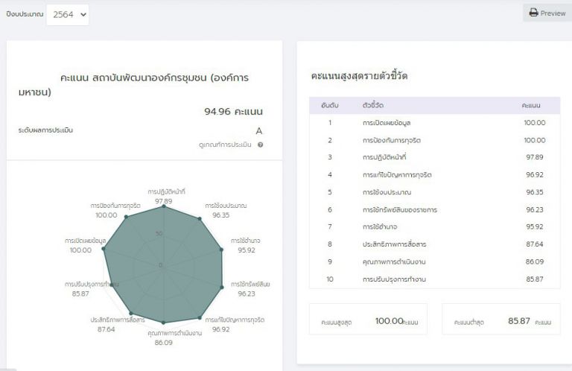Click the คะแนนสูงสุด 100.00 score box
Screen dimensions: 572x371
pyautogui.click(x=368, y=321)
